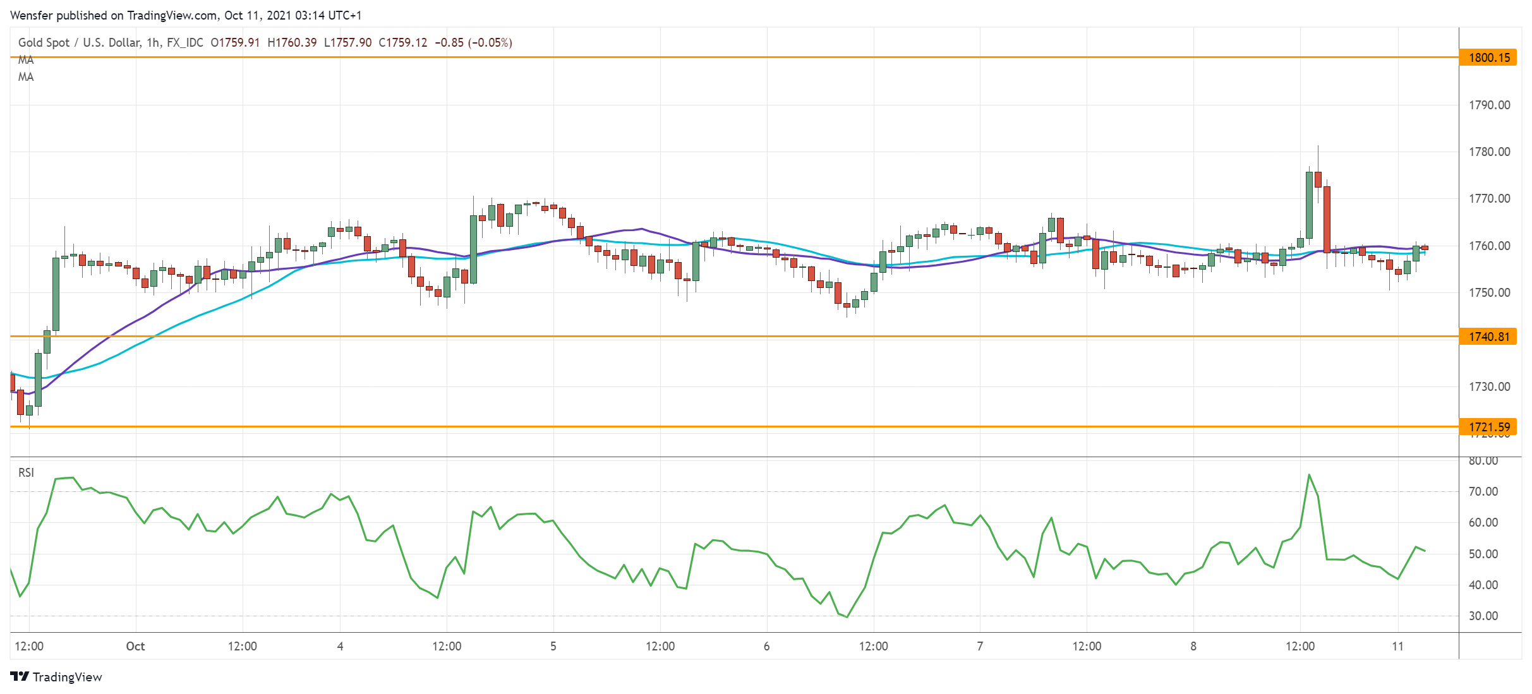Image resolution: width=1532 pixels, height=694 pixels.
Task: Click the 70.00 level on RSI scale
Action: 1483,491
